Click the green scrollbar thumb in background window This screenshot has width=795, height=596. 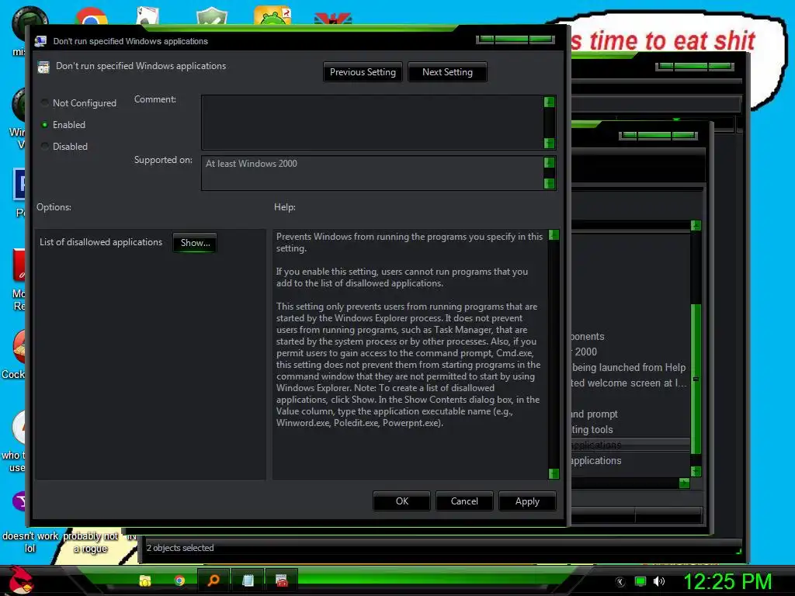point(696,379)
